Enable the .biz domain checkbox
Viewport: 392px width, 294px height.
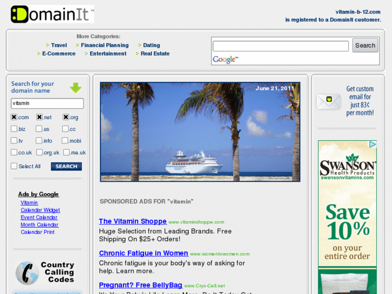(x=14, y=129)
